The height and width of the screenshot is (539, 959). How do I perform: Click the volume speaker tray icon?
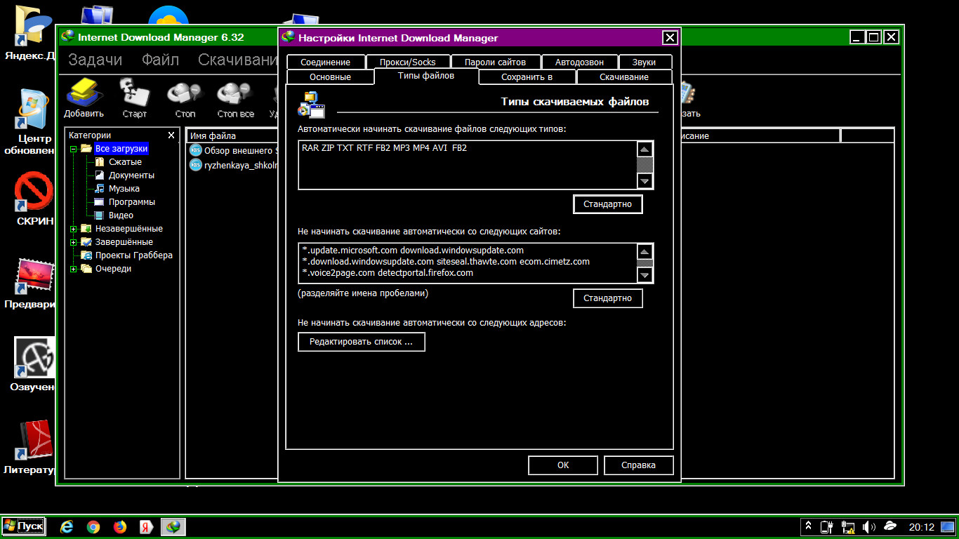pyautogui.click(x=869, y=526)
